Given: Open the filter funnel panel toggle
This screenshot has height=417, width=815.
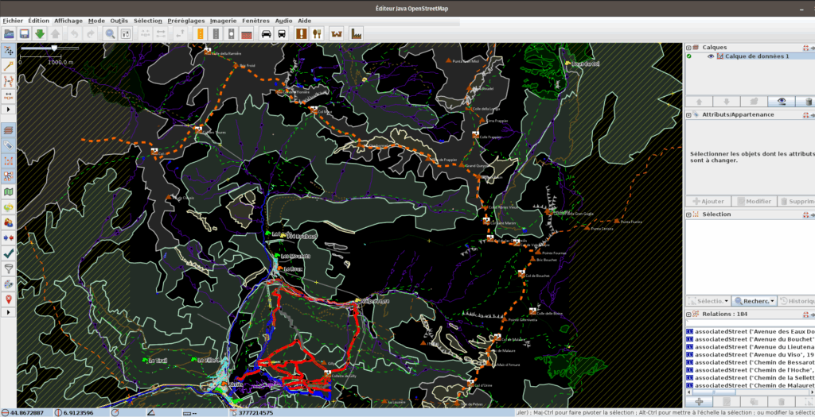Looking at the screenshot, I should 9,269.
